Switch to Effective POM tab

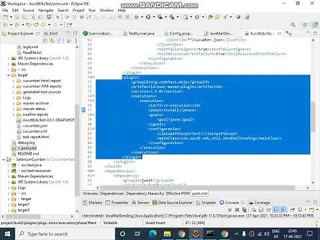click(x=178, y=193)
